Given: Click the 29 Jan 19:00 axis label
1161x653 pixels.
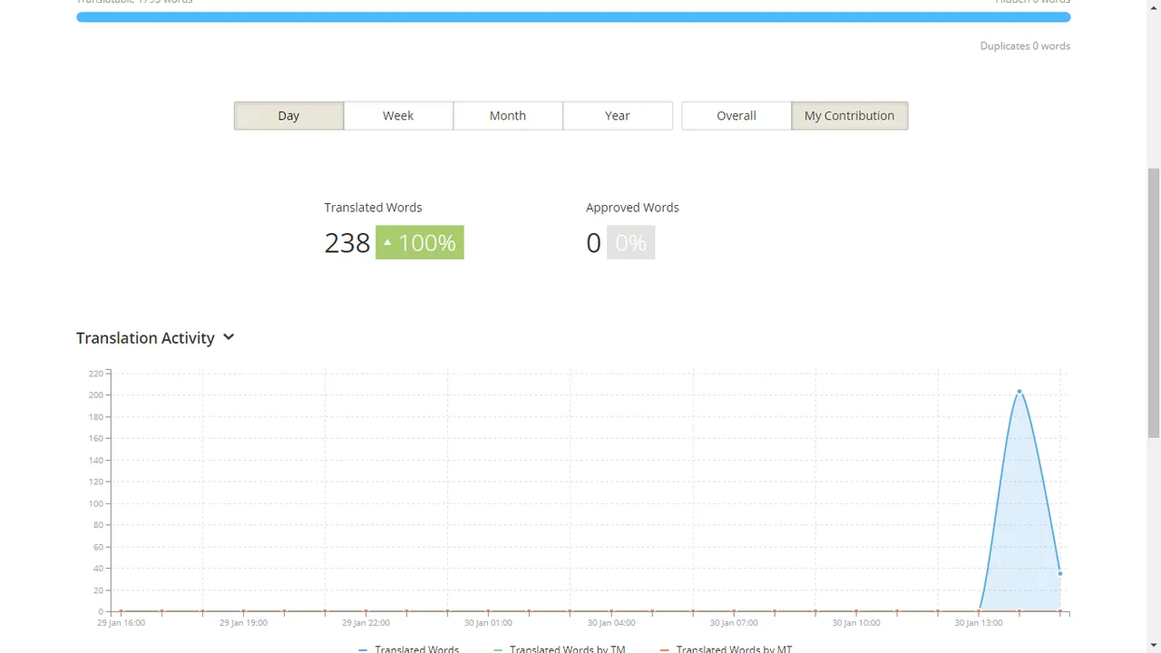Looking at the screenshot, I should (243, 623).
